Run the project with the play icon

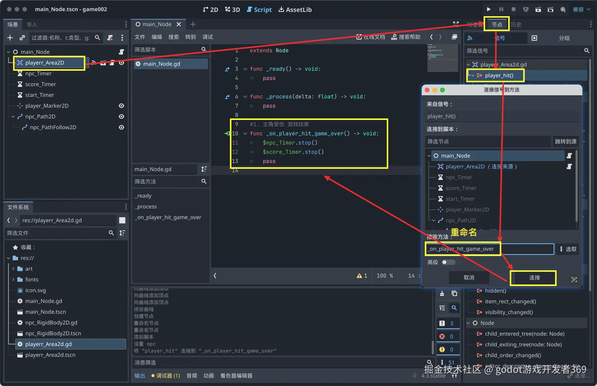click(489, 9)
